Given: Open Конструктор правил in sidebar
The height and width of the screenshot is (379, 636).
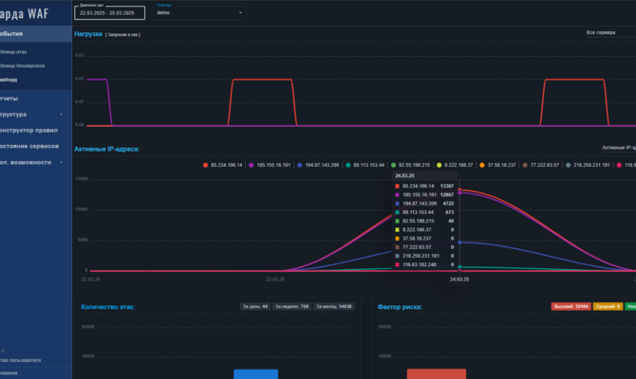Looking at the screenshot, I should click(x=28, y=131).
